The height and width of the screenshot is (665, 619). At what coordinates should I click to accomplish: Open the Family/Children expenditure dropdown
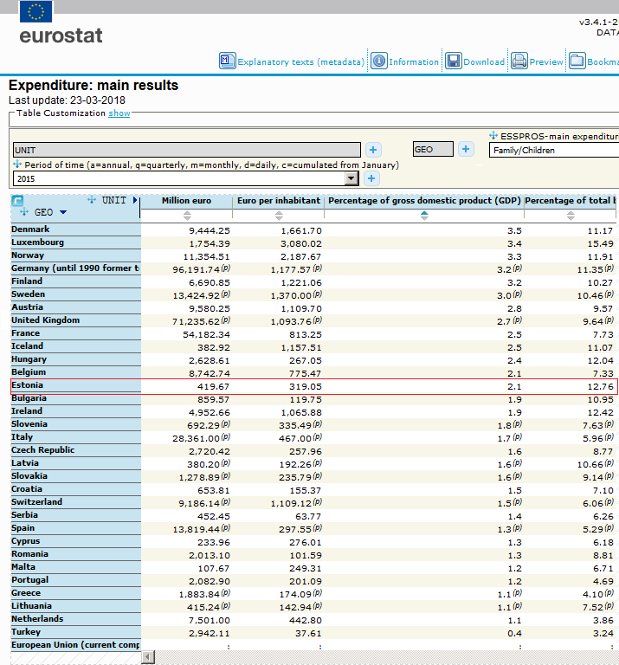point(554,150)
